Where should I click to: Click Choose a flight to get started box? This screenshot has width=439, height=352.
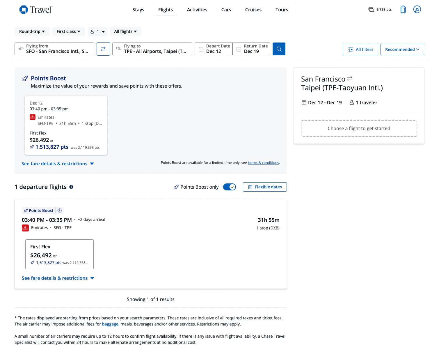[x=359, y=128]
